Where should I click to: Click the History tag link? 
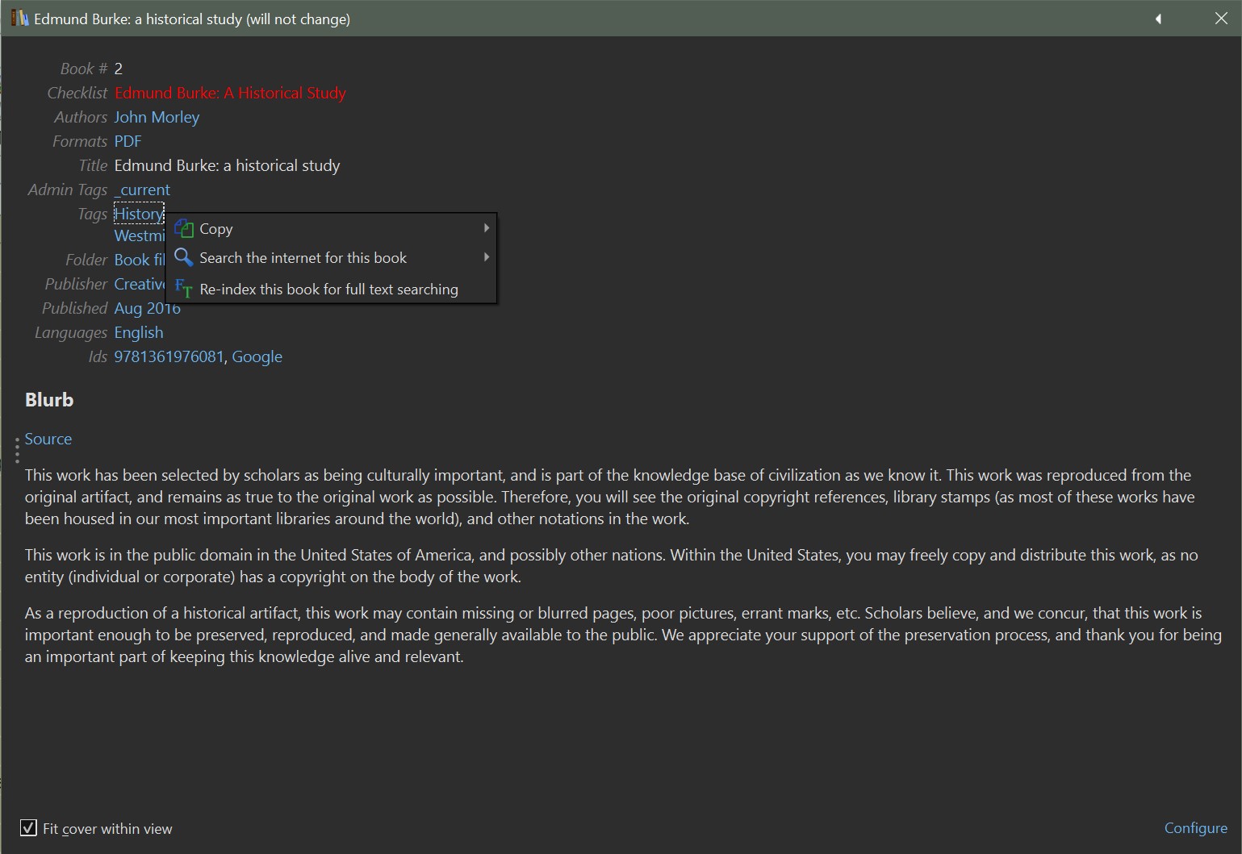click(x=138, y=214)
